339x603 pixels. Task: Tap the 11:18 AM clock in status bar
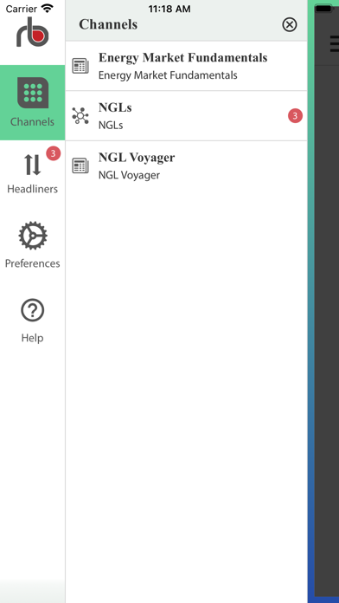pos(169,9)
